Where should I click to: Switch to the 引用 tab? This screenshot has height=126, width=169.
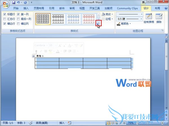[x=52, y=8]
